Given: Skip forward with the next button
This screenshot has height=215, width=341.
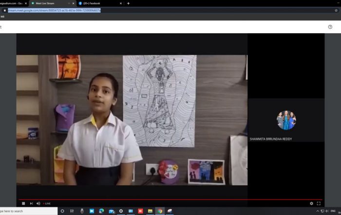Looking at the screenshot, I should pos(31,203).
